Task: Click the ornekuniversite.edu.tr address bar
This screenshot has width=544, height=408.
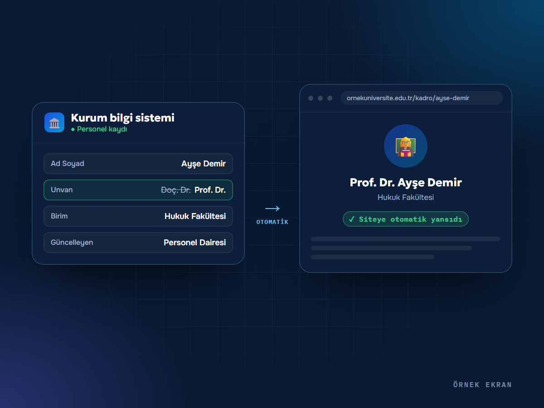Action: click(422, 98)
